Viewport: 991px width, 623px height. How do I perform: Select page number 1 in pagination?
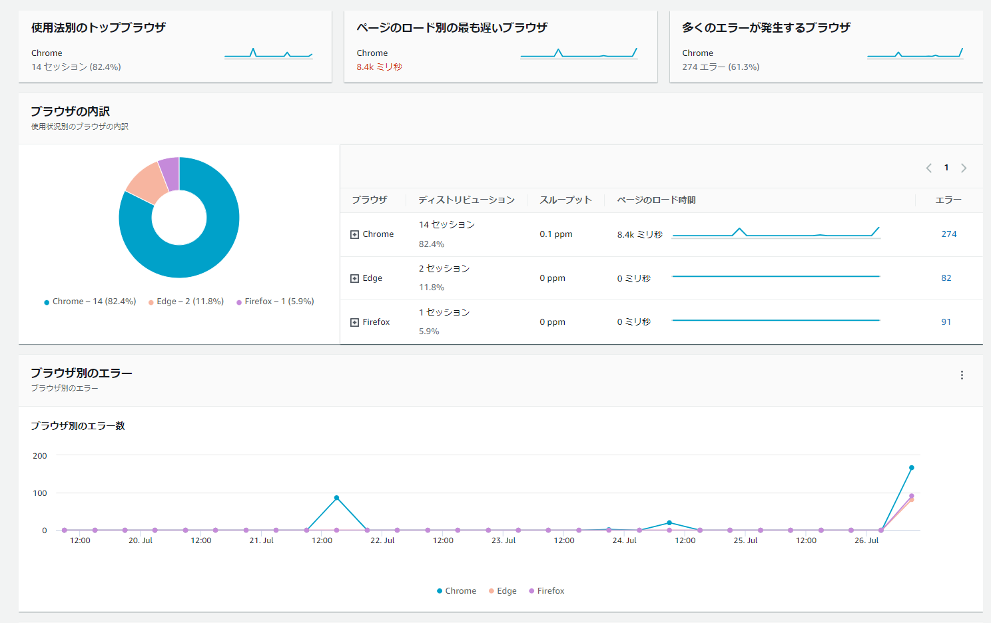click(x=946, y=168)
